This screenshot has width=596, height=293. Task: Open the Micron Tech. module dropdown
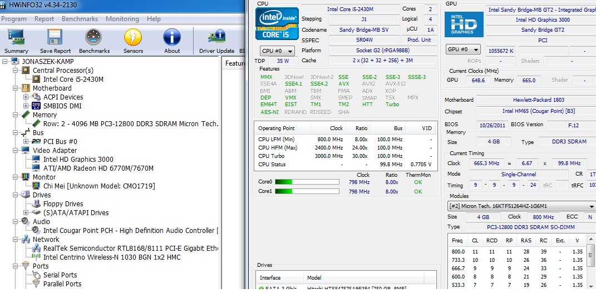pos(521,206)
